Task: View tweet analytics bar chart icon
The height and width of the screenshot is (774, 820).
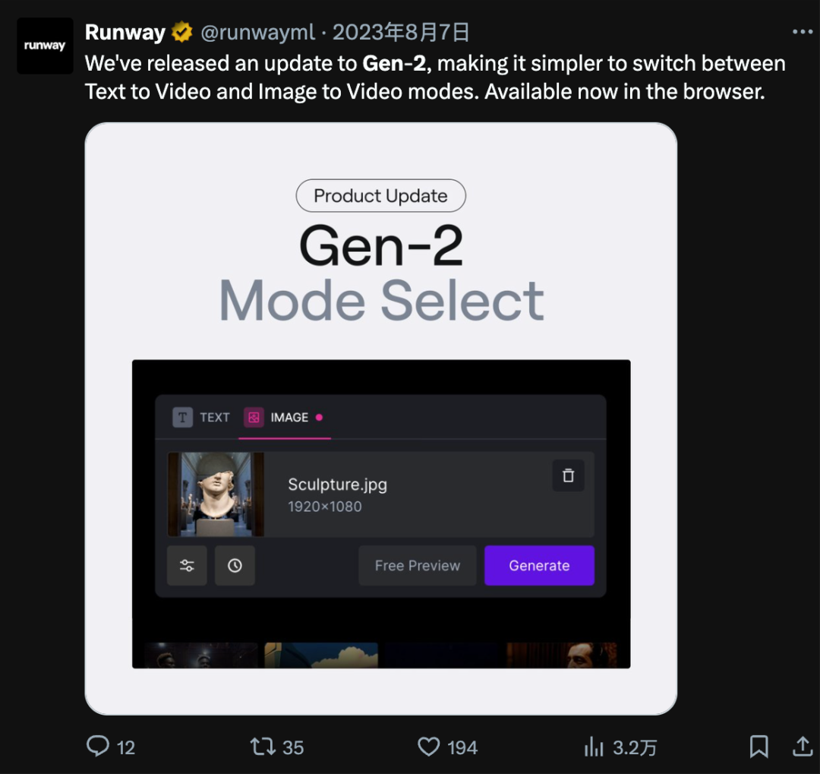Action: 594,746
